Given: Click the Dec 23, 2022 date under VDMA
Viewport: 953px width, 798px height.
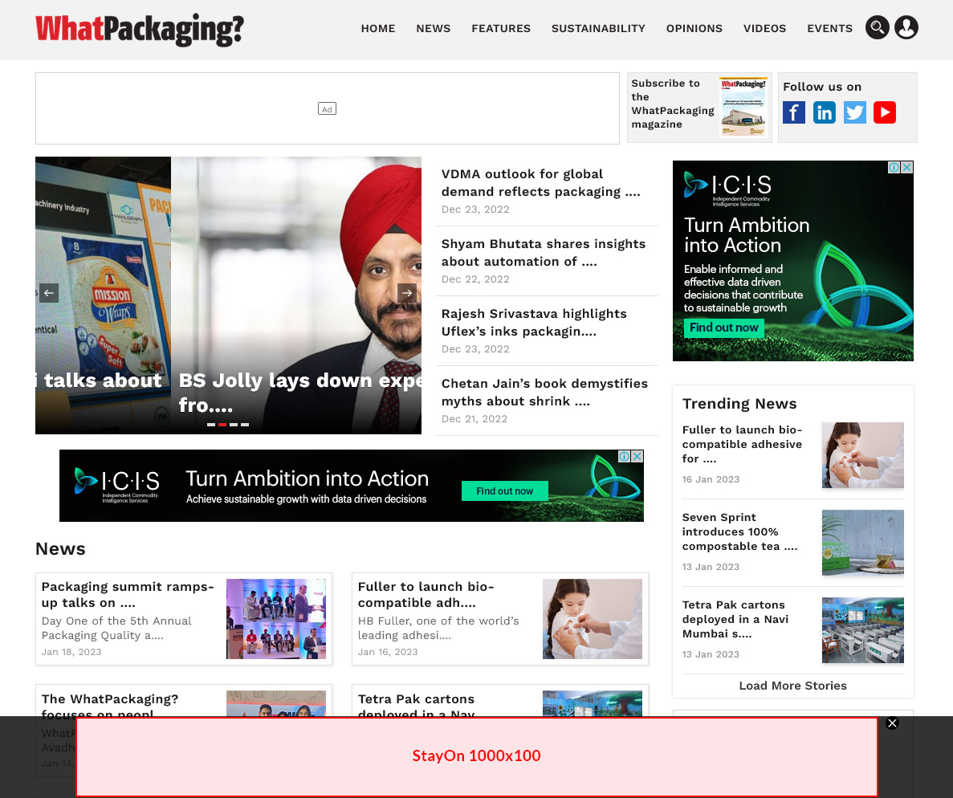Looking at the screenshot, I should [475, 209].
